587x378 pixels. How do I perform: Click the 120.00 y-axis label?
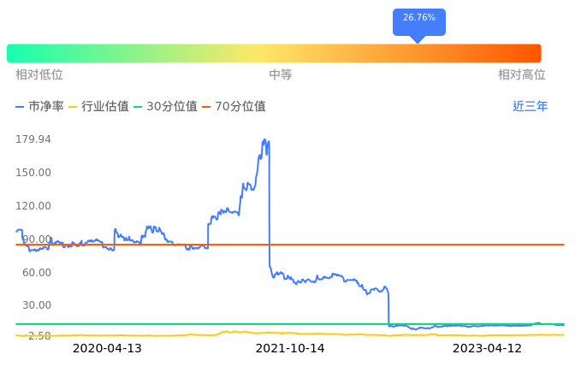pyautogui.click(x=33, y=206)
